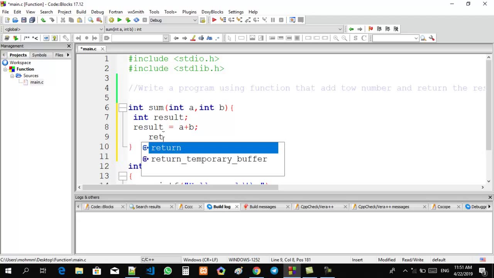Click the Find magnifier icon in toolbar
Image resolution: width=494 pixels, height=278 pixels.
tap(91, 20)
